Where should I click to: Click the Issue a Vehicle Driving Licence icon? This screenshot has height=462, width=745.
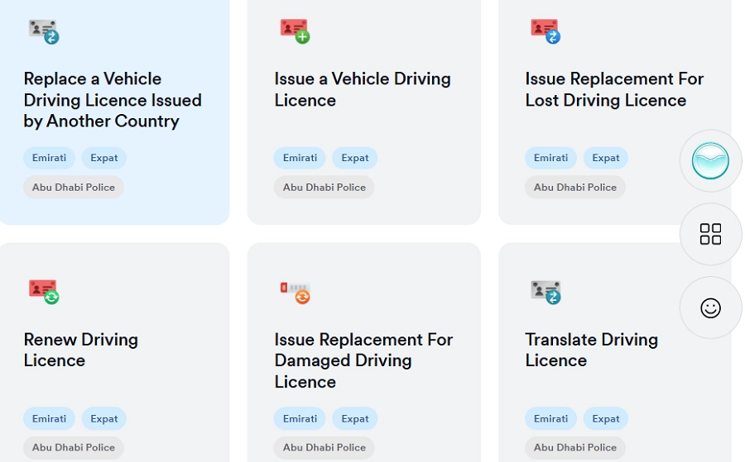click(x=295, y=31)
